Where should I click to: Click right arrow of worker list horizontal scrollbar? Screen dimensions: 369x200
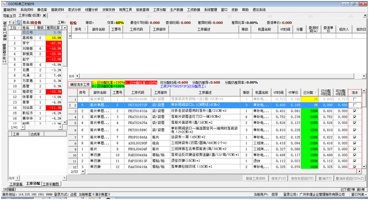(60, 127)
